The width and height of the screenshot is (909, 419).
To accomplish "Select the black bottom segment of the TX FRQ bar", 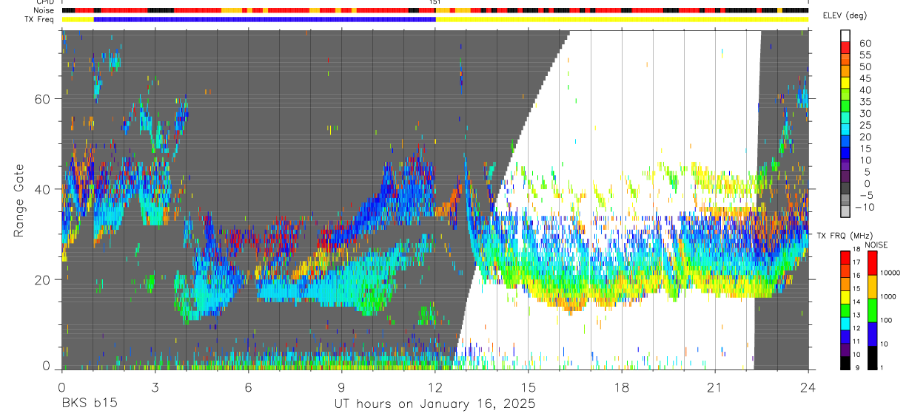I will click(845, 362).
